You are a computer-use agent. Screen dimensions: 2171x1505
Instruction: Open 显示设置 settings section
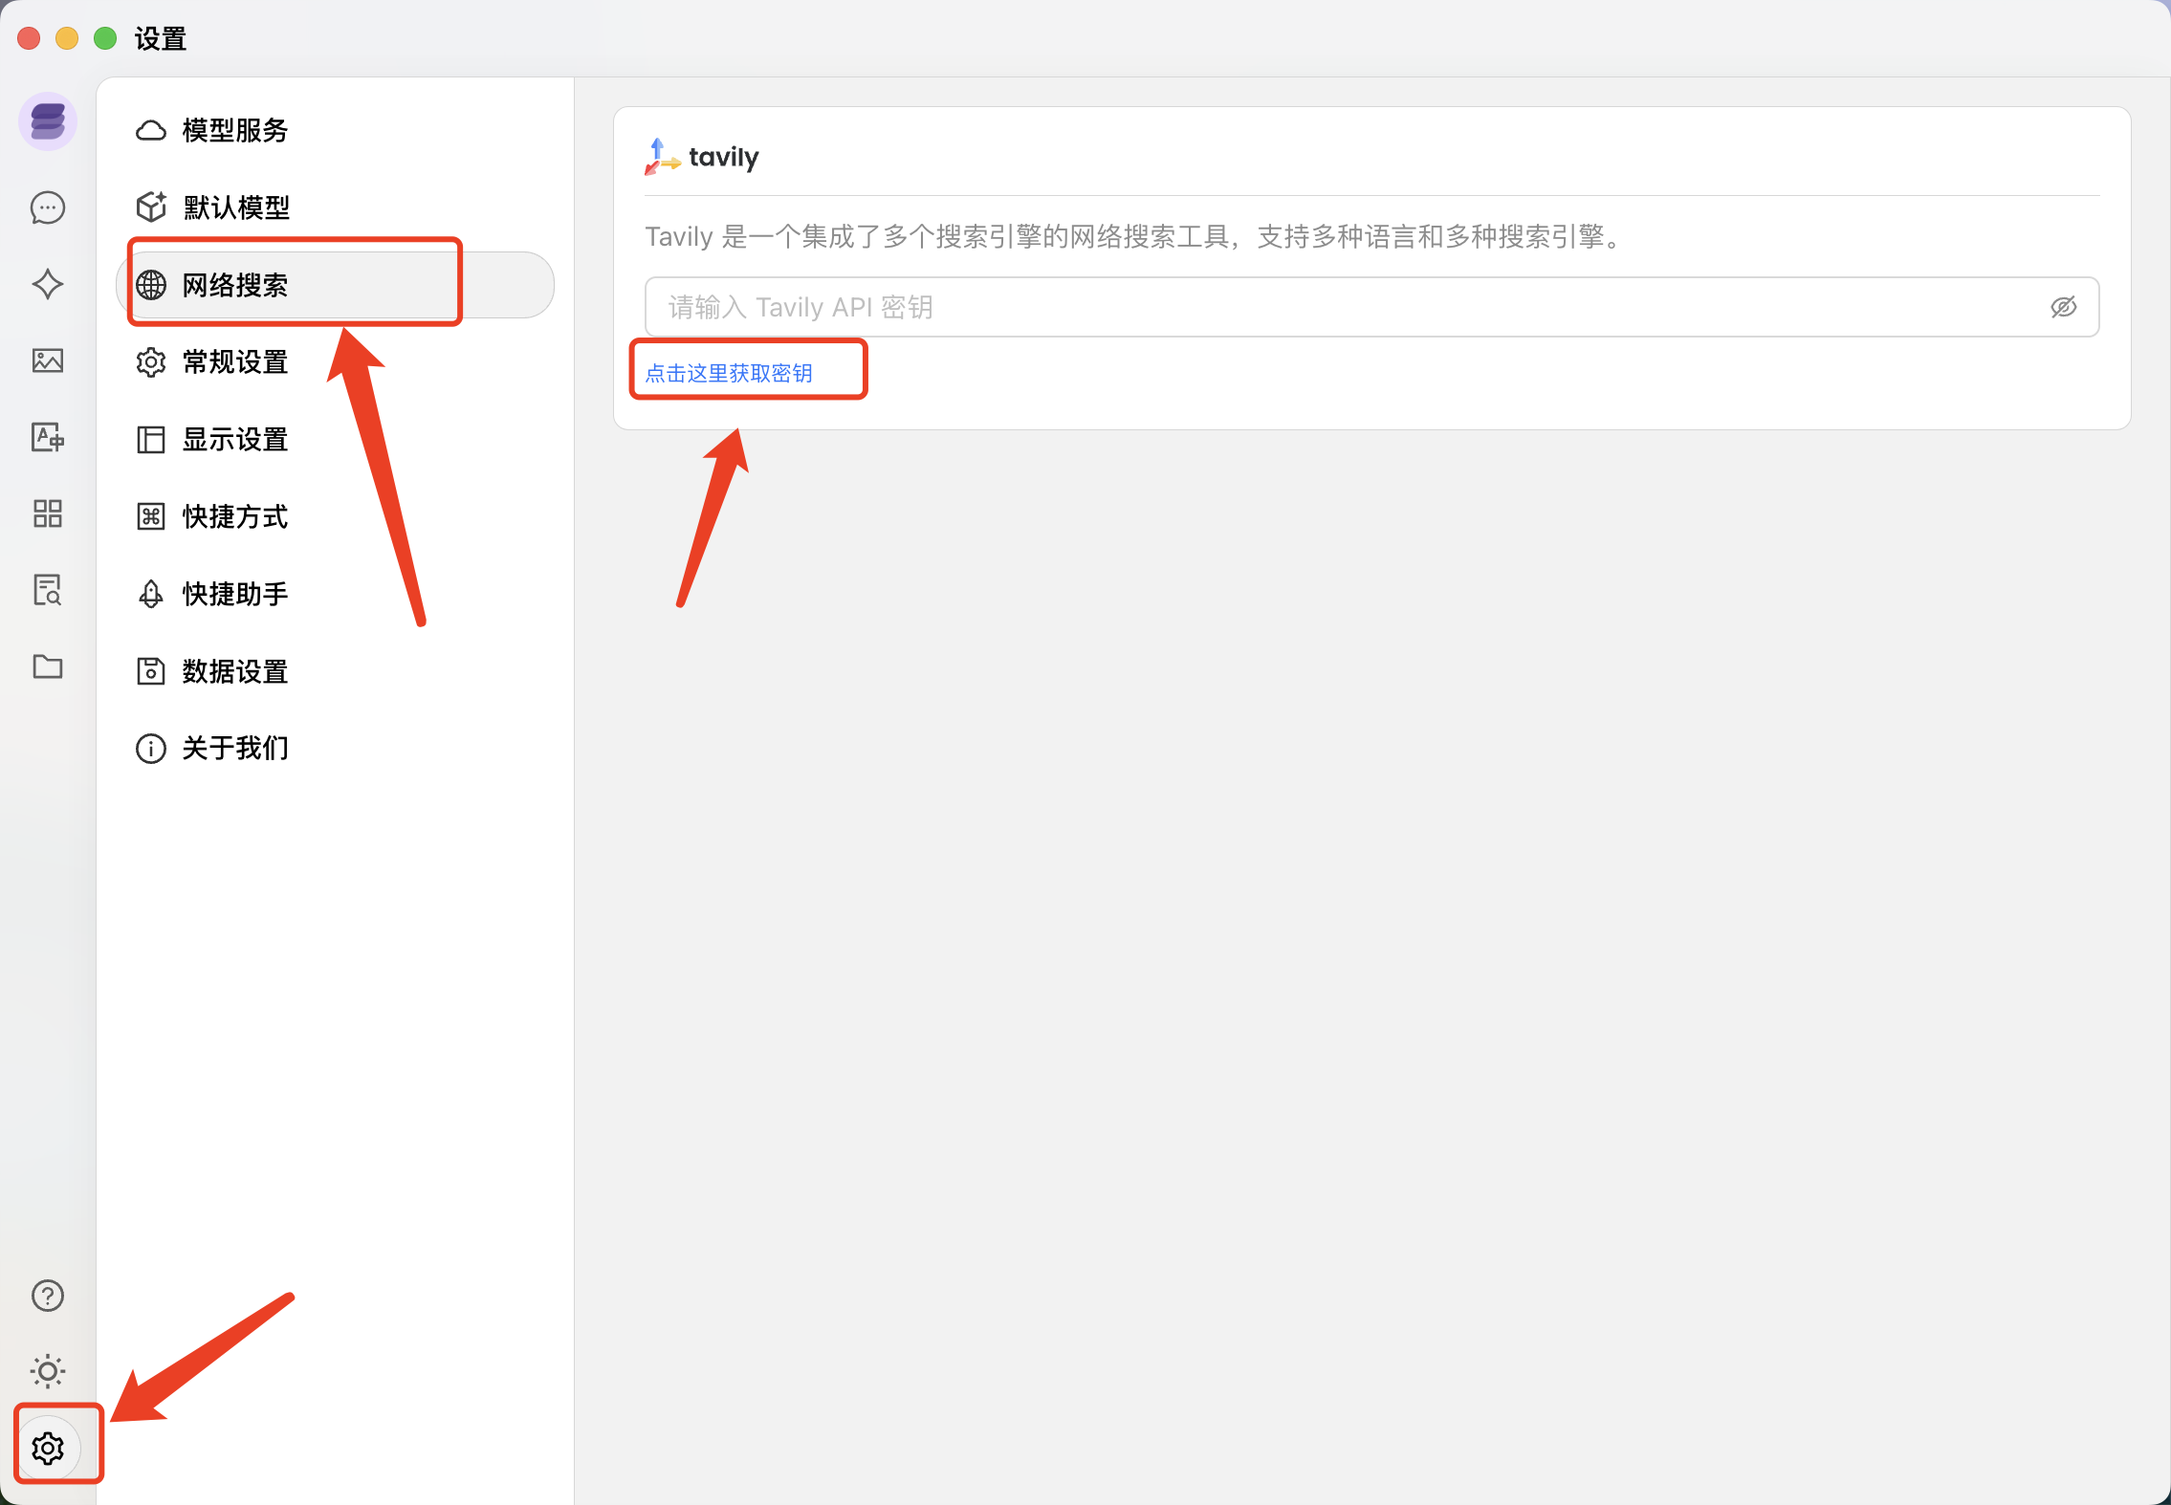pos(234,440)
